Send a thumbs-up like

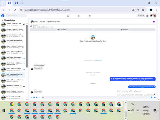tap(155, 97)
